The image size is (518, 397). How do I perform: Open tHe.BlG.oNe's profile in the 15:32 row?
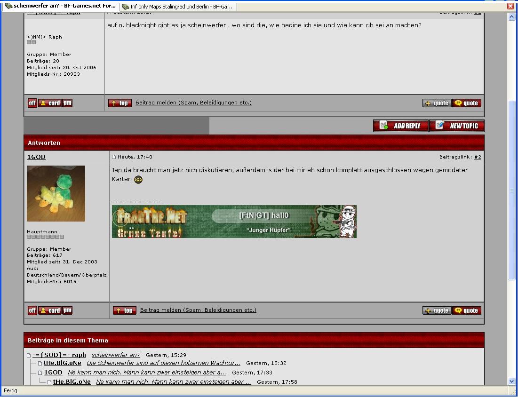coord(63,363)
